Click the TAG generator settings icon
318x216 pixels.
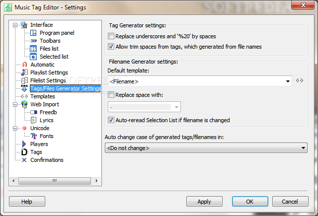coord(24,88)
